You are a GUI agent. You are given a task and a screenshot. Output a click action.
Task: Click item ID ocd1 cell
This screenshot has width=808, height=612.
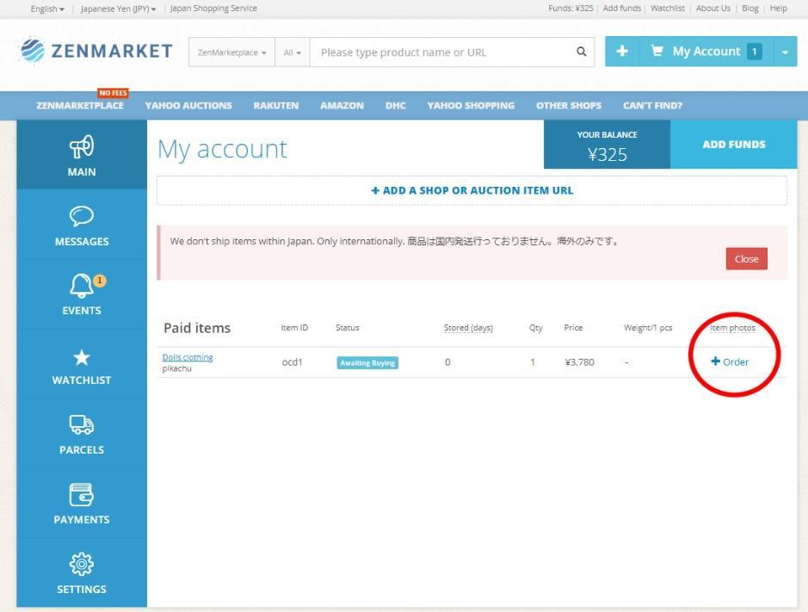292,362
